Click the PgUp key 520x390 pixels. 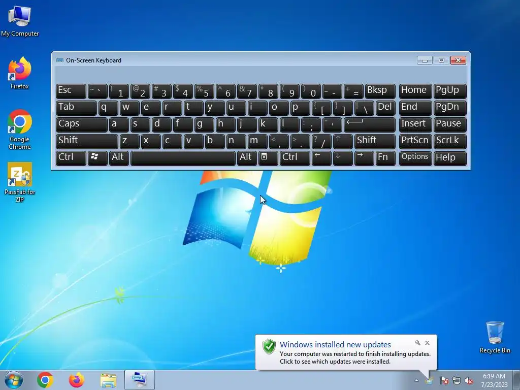point(450,91)
